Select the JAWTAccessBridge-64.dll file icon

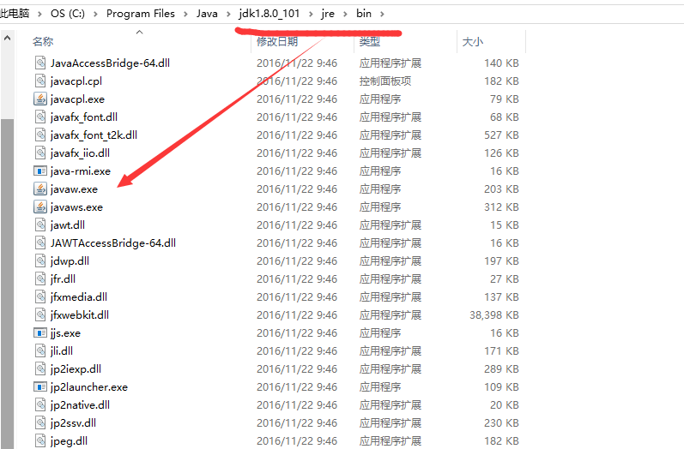40,242
